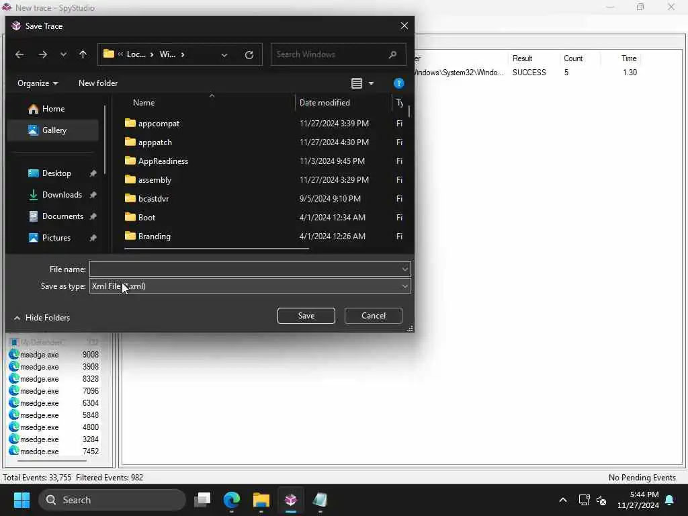Open the dialog help icon

tap(398, 83)
